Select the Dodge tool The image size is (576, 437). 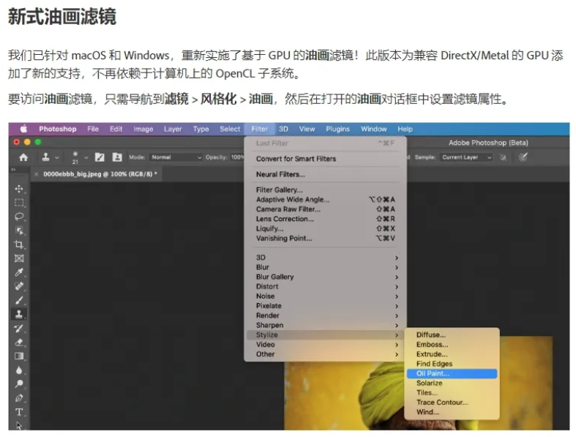(x=19, y=384)
